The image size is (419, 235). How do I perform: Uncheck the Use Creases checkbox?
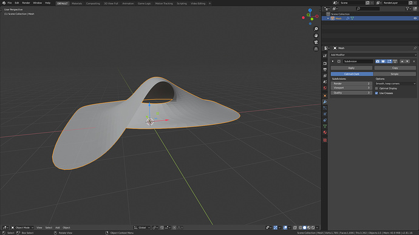[x=376, y=93]
